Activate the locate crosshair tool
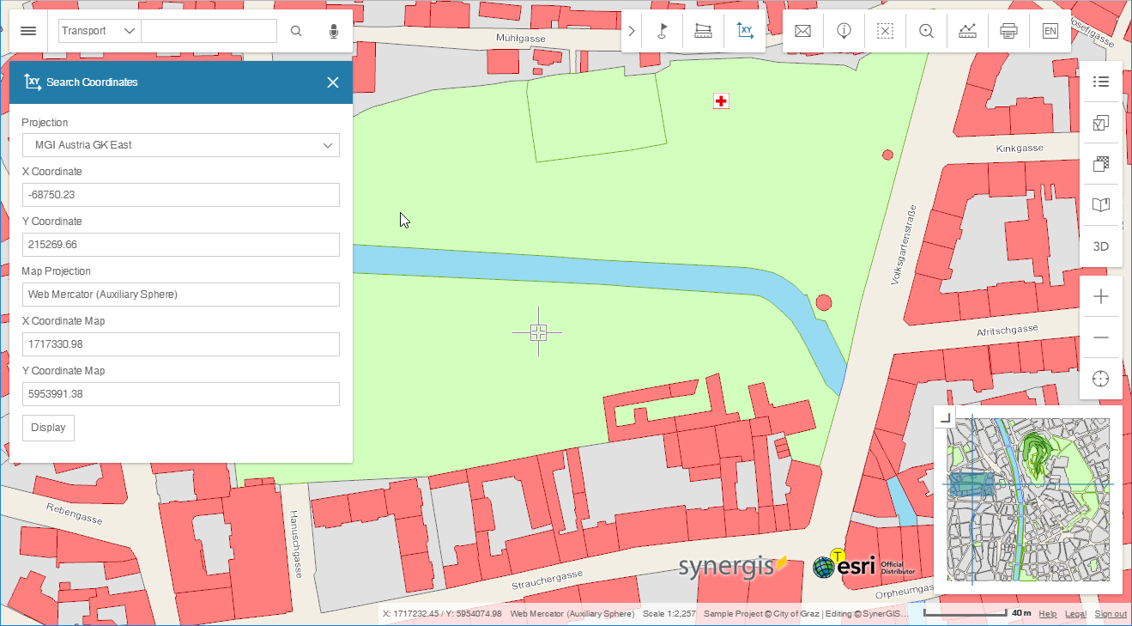 pos(1100,378)
